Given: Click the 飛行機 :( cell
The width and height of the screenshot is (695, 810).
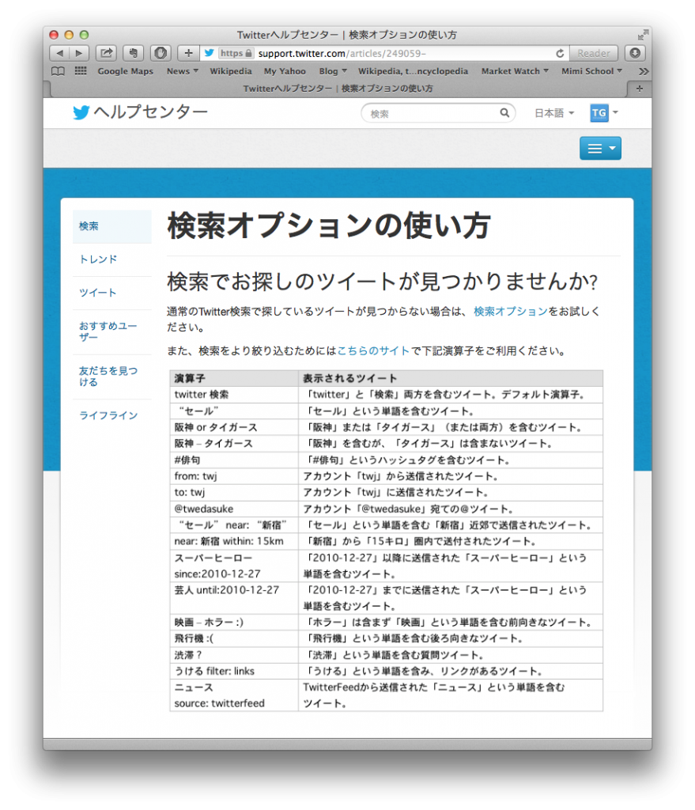Looking at the screenshot, I should [x=234, y=638].
